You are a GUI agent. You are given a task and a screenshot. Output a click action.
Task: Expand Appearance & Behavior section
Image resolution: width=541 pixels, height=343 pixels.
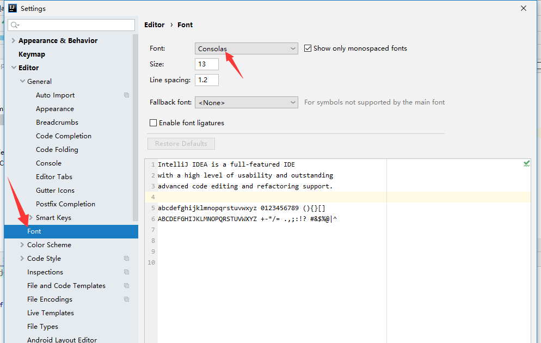pyautogui.click(x=14, y=40)
